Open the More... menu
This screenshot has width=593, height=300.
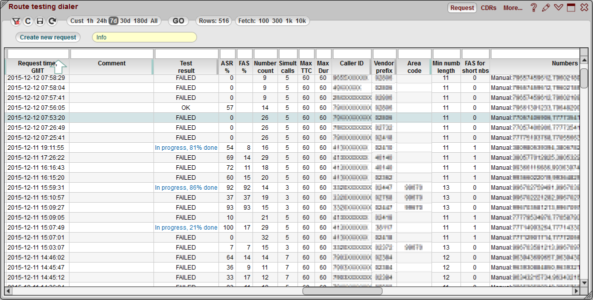tap(513, 7)
